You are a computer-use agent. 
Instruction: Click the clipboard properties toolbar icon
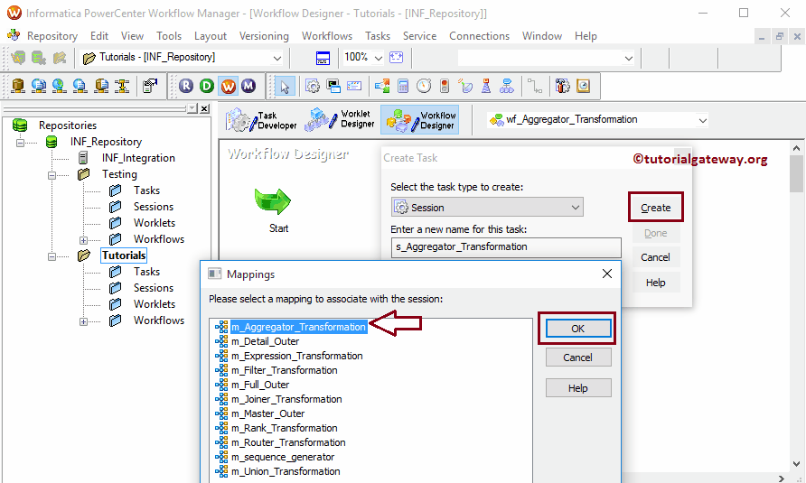150,87
